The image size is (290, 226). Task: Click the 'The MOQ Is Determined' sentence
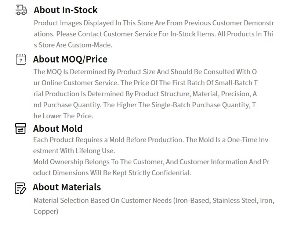[145, 72]
